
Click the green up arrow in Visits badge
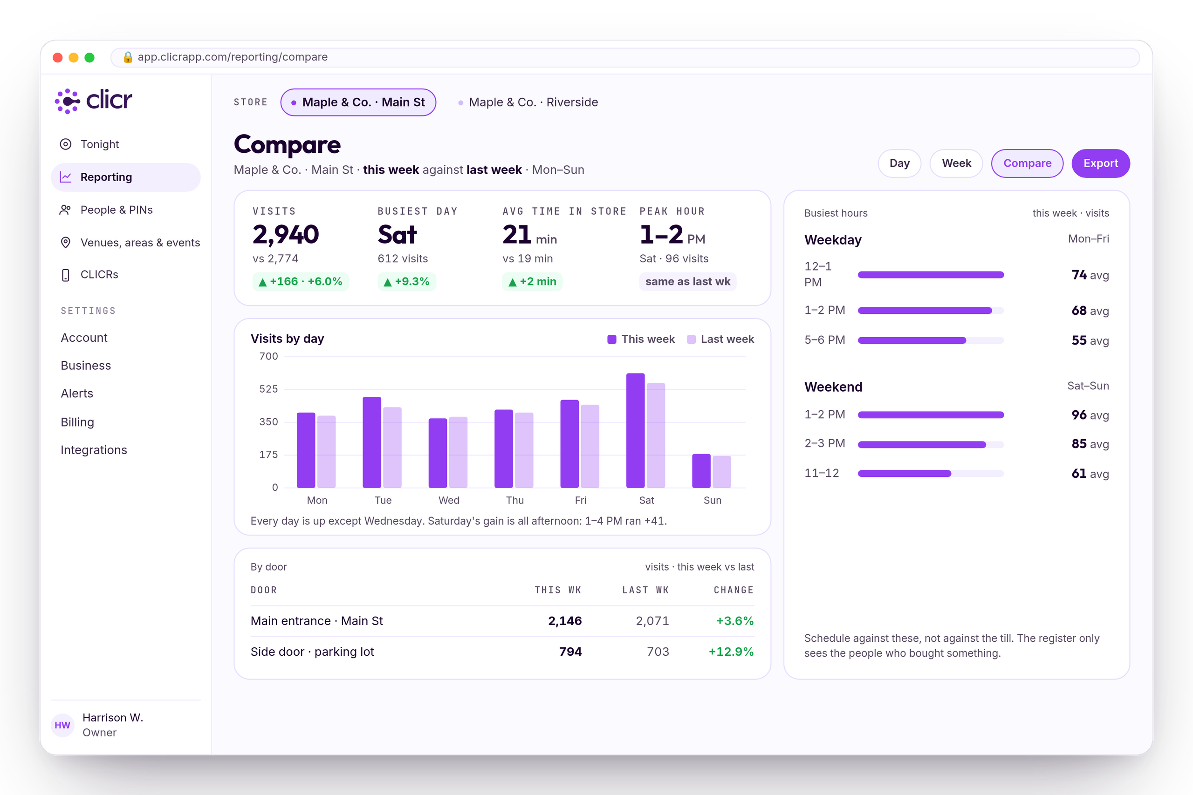click(x=262, y=282)
